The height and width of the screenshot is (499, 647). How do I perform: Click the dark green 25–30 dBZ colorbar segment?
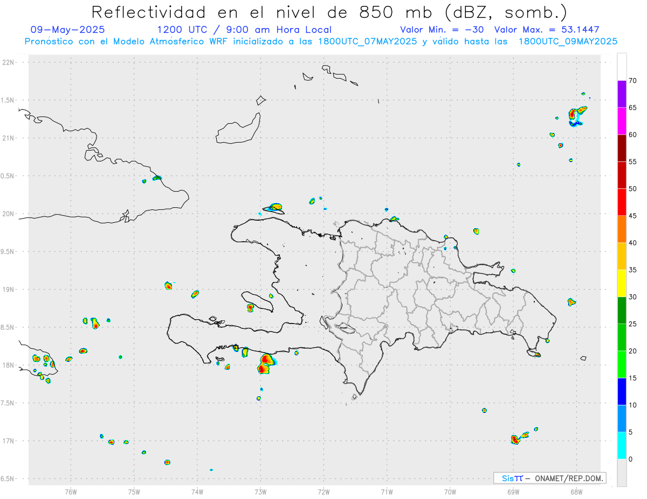(622, 310)
